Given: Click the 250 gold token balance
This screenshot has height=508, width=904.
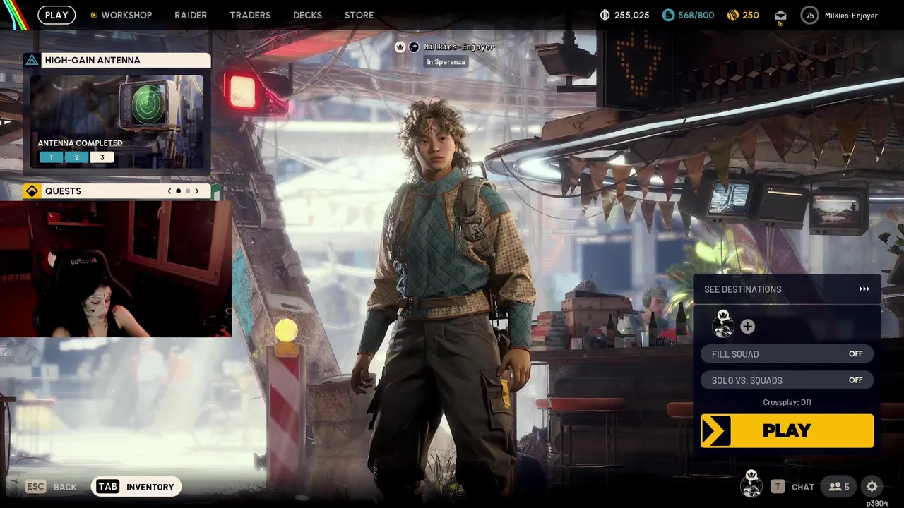Looking at the screenshot, I should click(x=751, y=15).
